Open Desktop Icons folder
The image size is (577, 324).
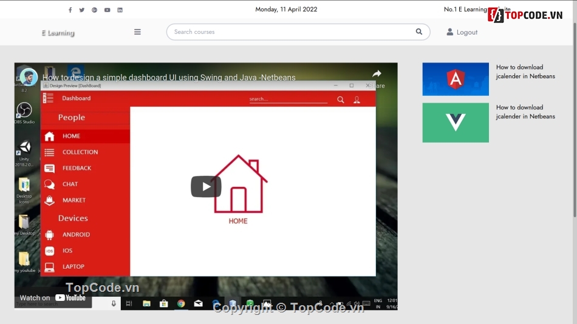pyautogui.click(x=24, y=191)
